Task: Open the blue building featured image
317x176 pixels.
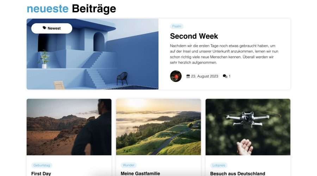Action: point(93,54)
